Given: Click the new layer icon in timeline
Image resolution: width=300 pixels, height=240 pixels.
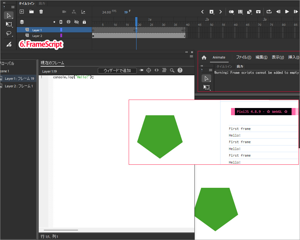Looking at the screenshot, I should tap(22, 12).
